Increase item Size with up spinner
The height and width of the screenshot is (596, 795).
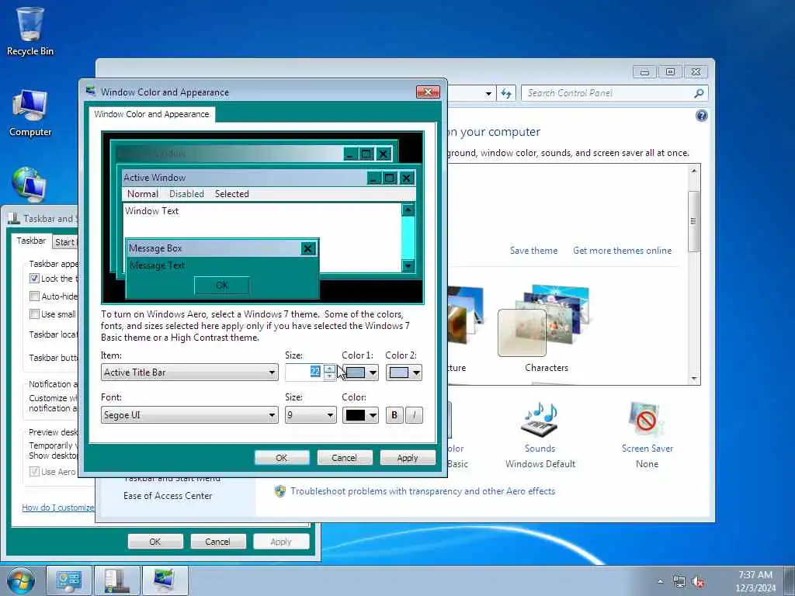[329, 369]
